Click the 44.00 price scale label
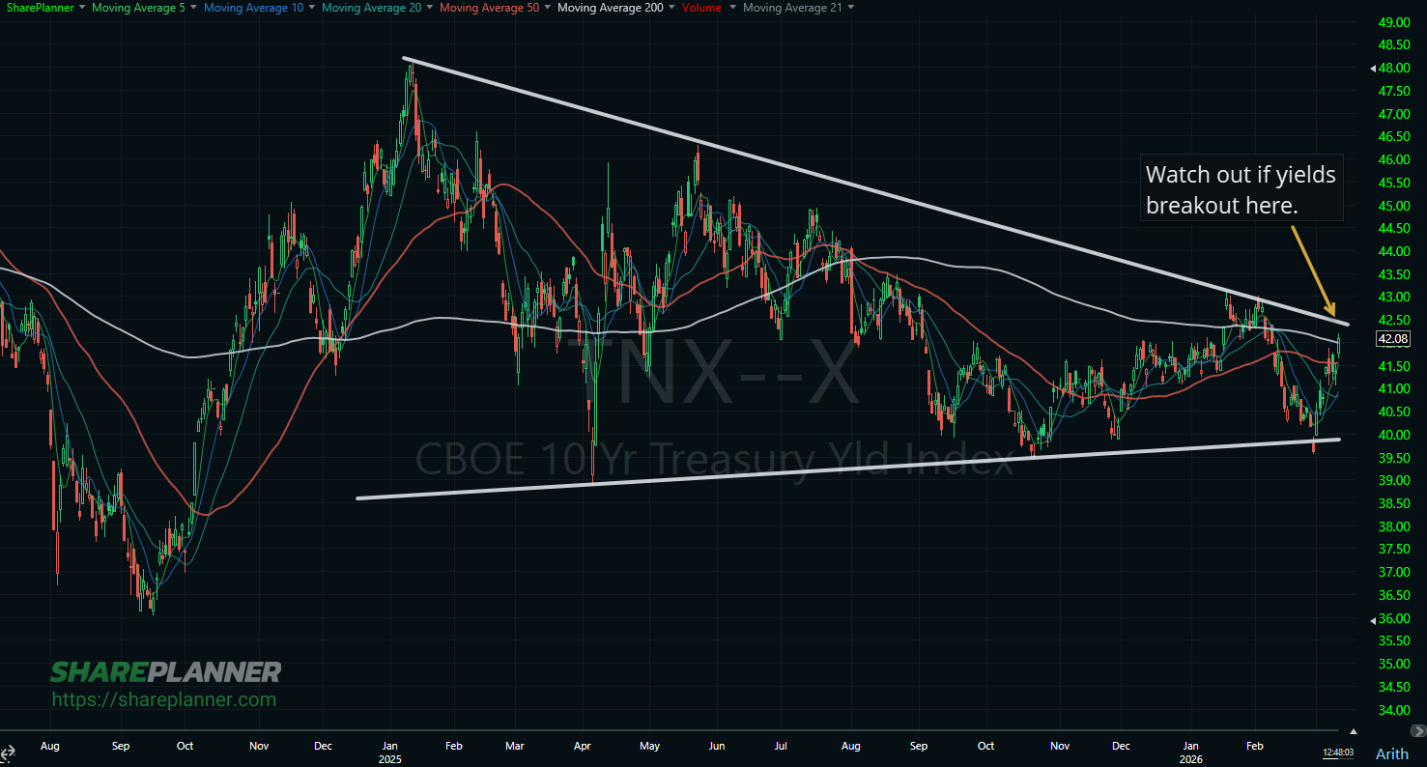 coord(1395,252)
